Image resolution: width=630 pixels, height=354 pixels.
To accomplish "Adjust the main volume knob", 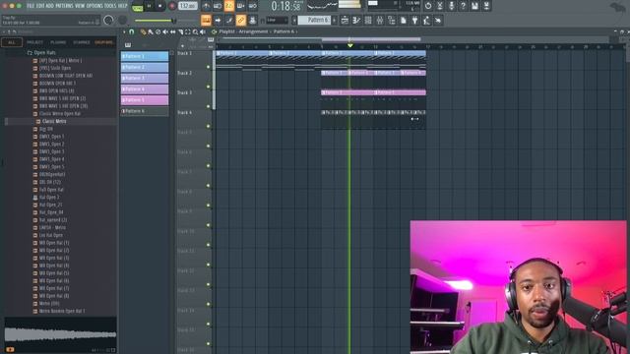I will coord(108,20).
